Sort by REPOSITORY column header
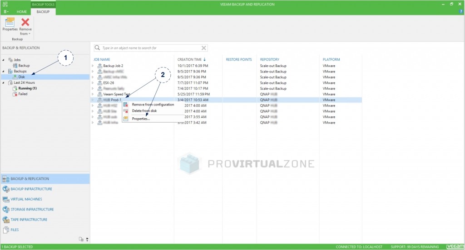 point(270,59)
